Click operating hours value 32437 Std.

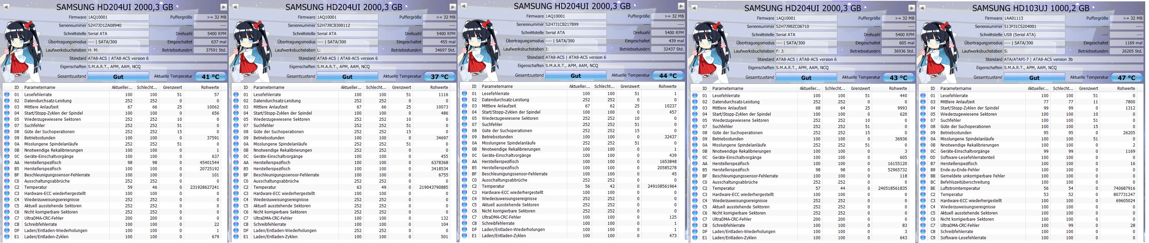[668, 49]
